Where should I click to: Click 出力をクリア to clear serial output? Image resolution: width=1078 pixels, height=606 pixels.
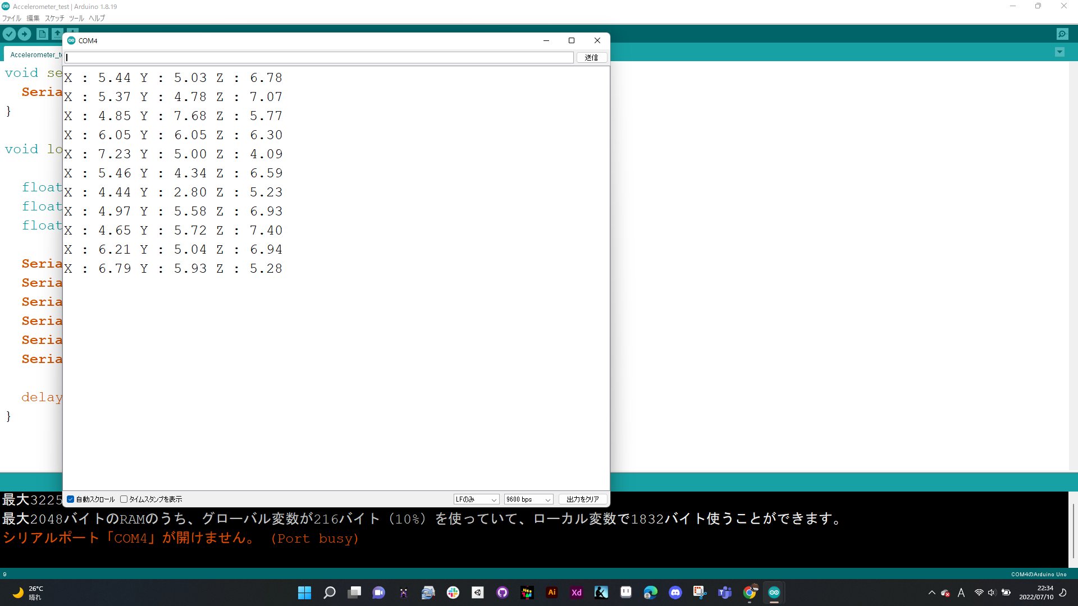(582, 499)
